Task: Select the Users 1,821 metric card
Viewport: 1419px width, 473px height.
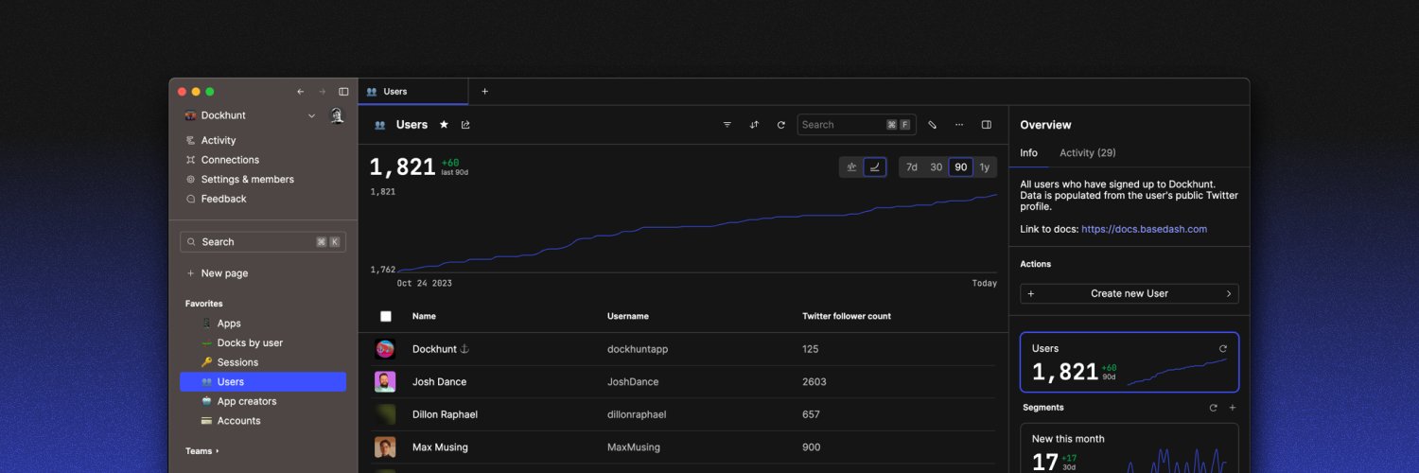Action: pos(1130,362)
